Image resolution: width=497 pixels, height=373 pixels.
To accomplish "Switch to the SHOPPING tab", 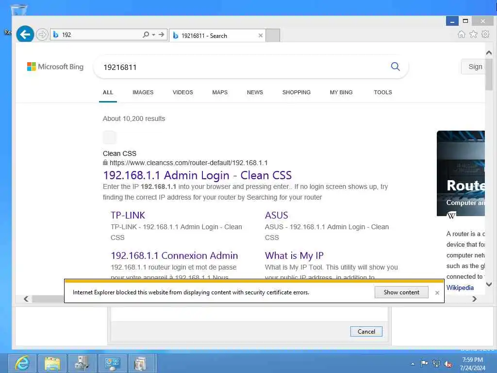I will click(x=297, y=92).
